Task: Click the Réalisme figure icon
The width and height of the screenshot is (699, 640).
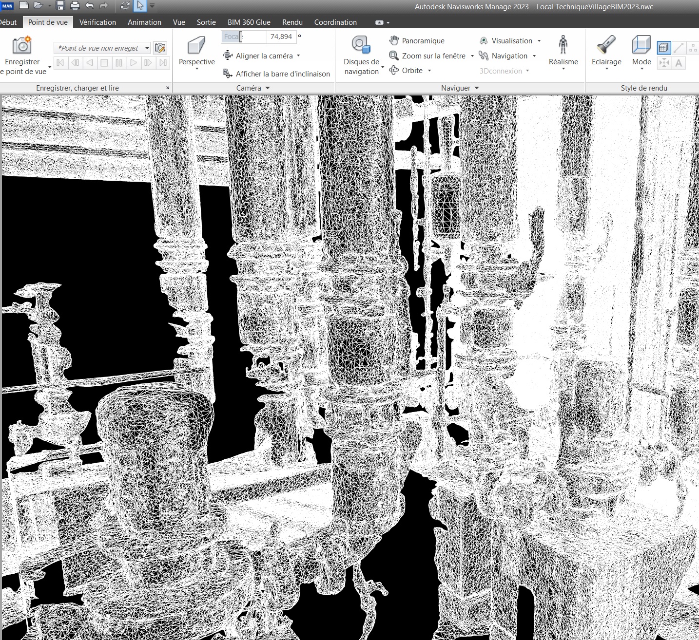Action: (x=563, y=45)
